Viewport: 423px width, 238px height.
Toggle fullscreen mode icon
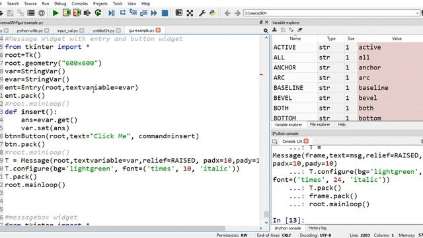coord(190,13)
